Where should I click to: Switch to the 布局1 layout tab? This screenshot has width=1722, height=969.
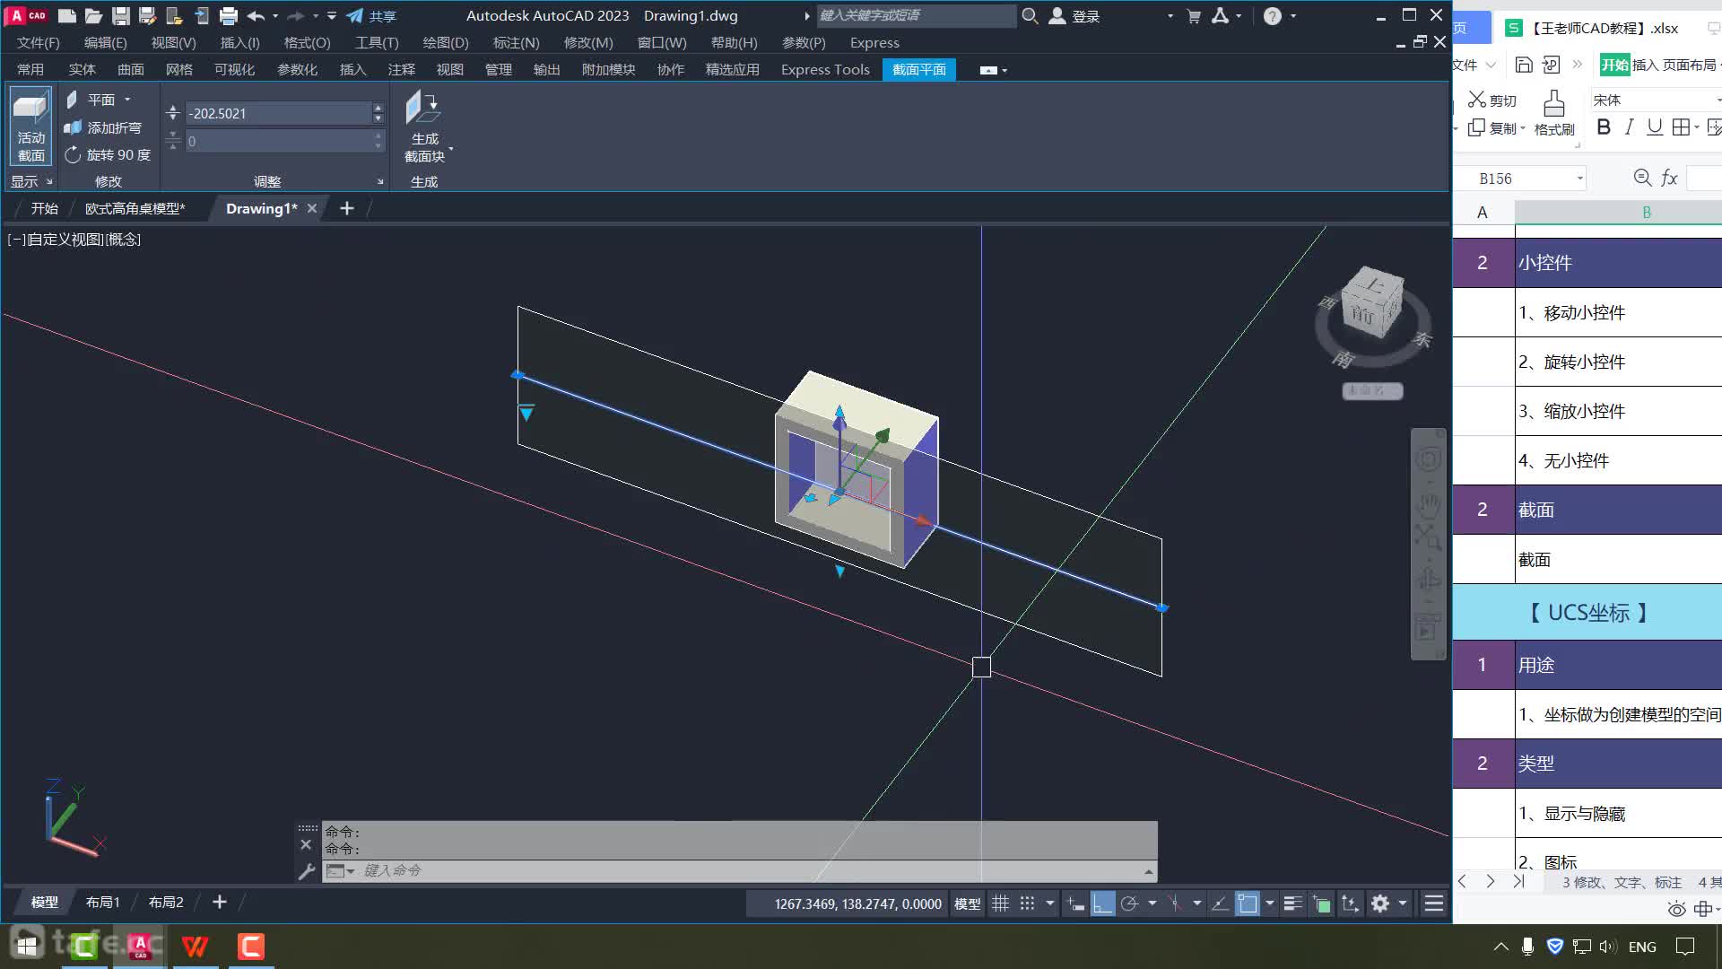click(102, 902)
